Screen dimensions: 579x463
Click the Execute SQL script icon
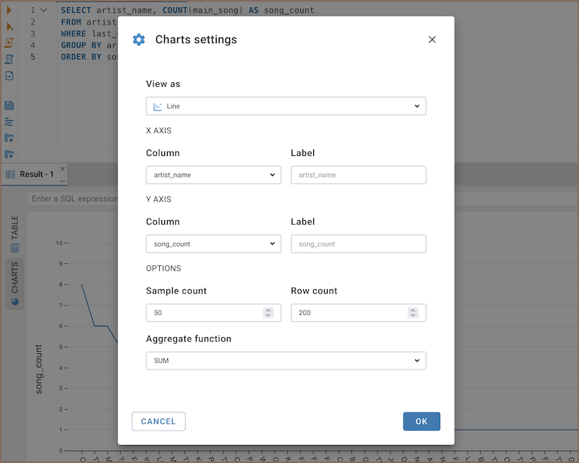pyautogui.click(x=9, y=42)
